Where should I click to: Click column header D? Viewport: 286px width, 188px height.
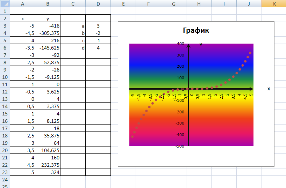98,4
